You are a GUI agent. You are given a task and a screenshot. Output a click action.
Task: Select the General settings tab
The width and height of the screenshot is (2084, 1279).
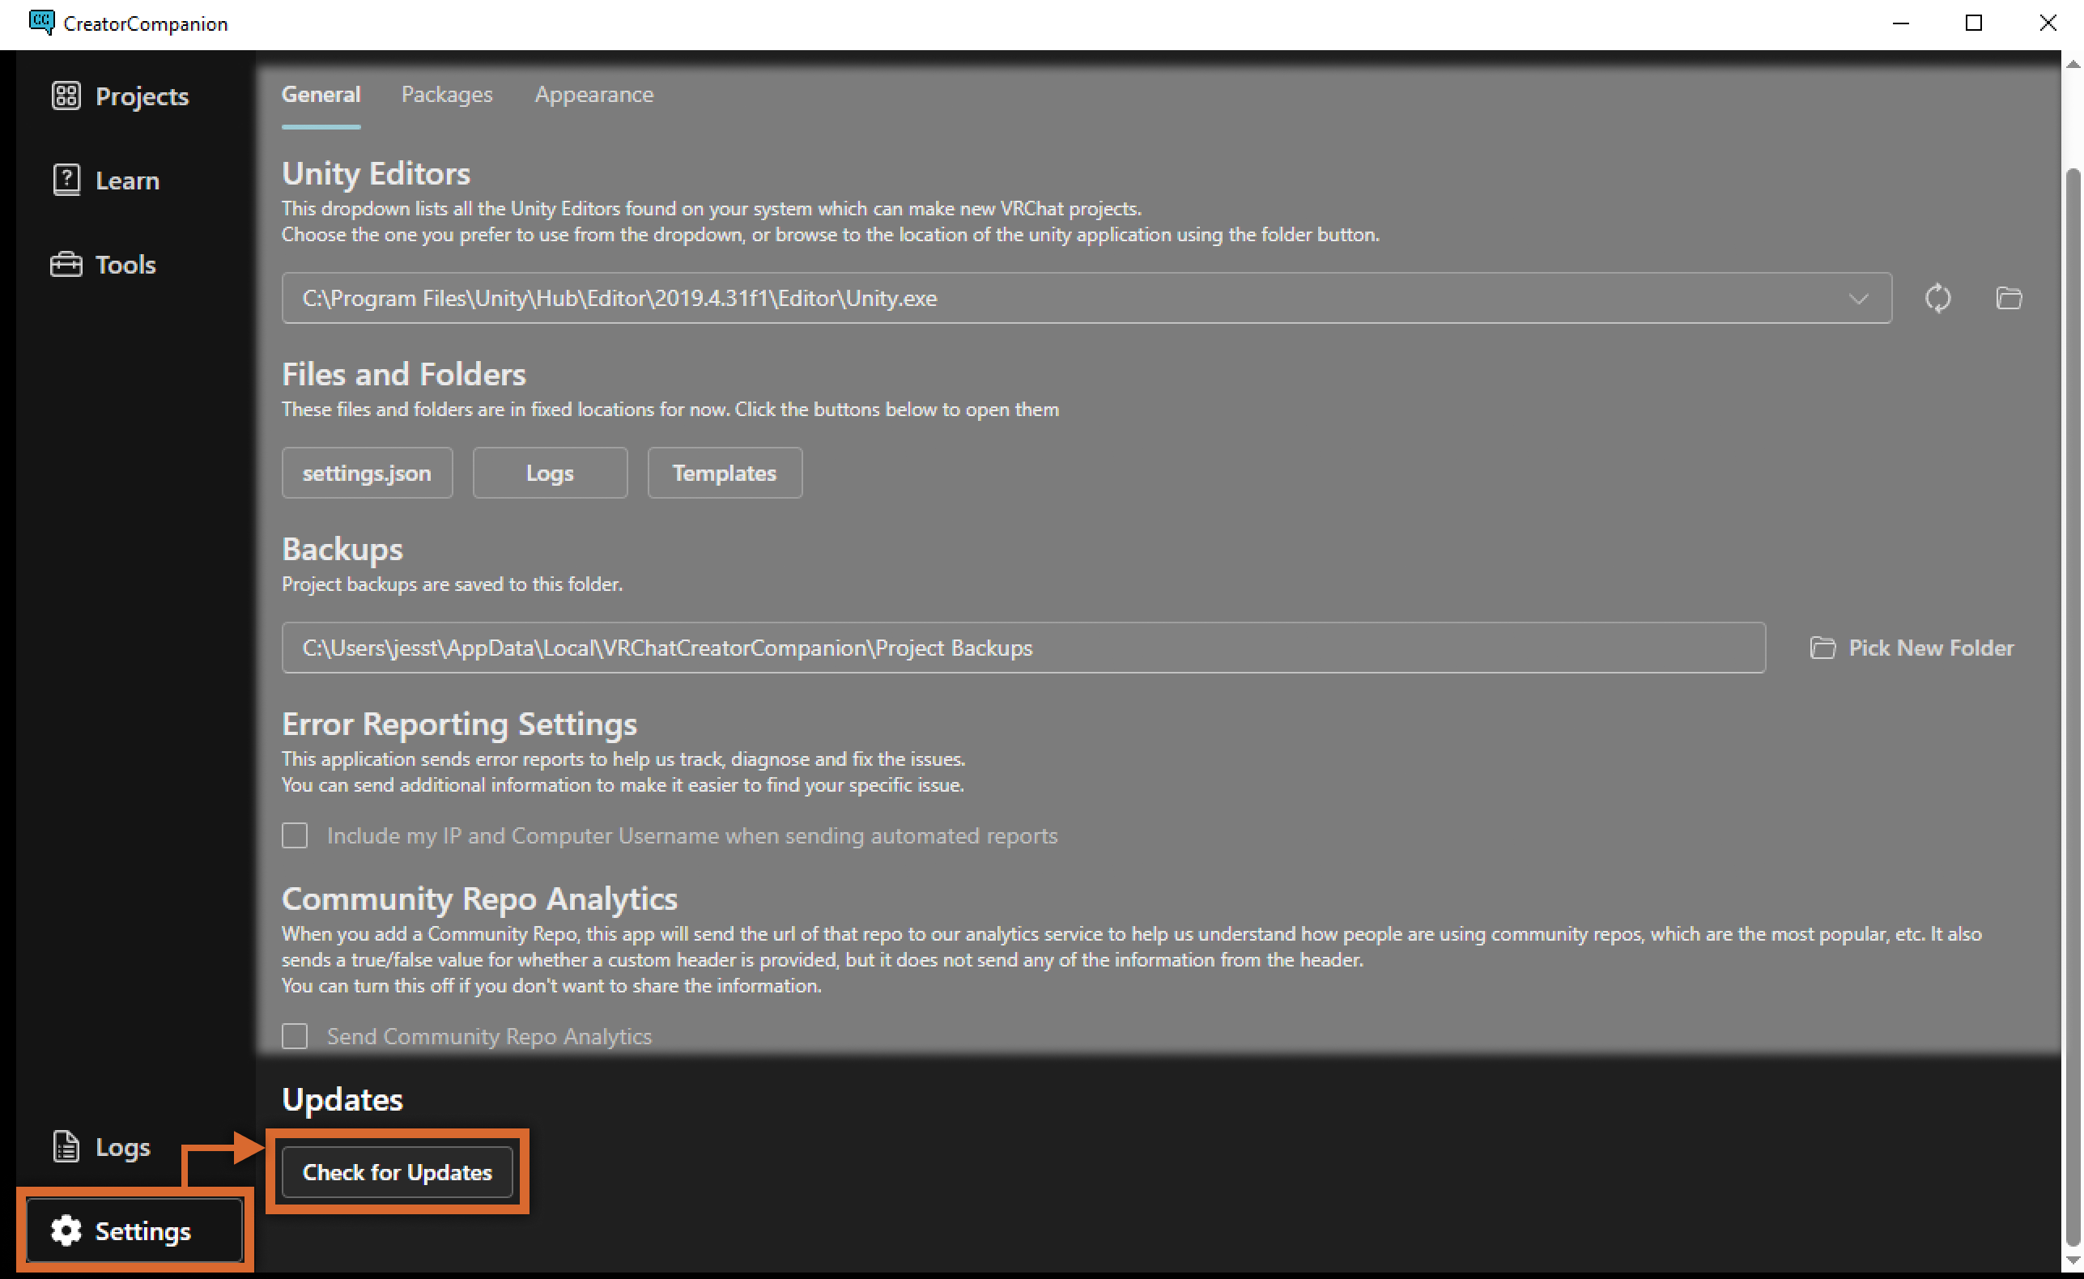[x=321, y=94]
